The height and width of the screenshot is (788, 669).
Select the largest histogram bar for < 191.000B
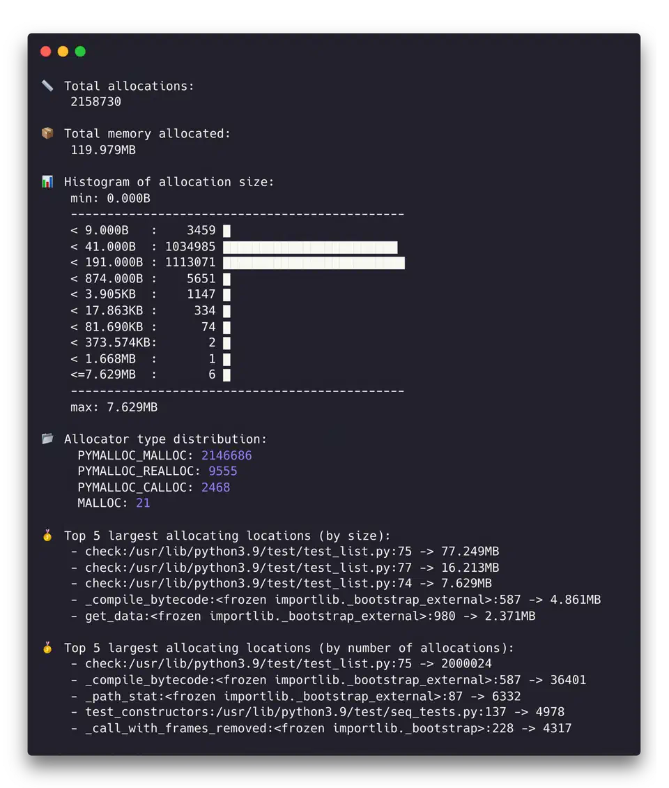[x=314, y=262]
